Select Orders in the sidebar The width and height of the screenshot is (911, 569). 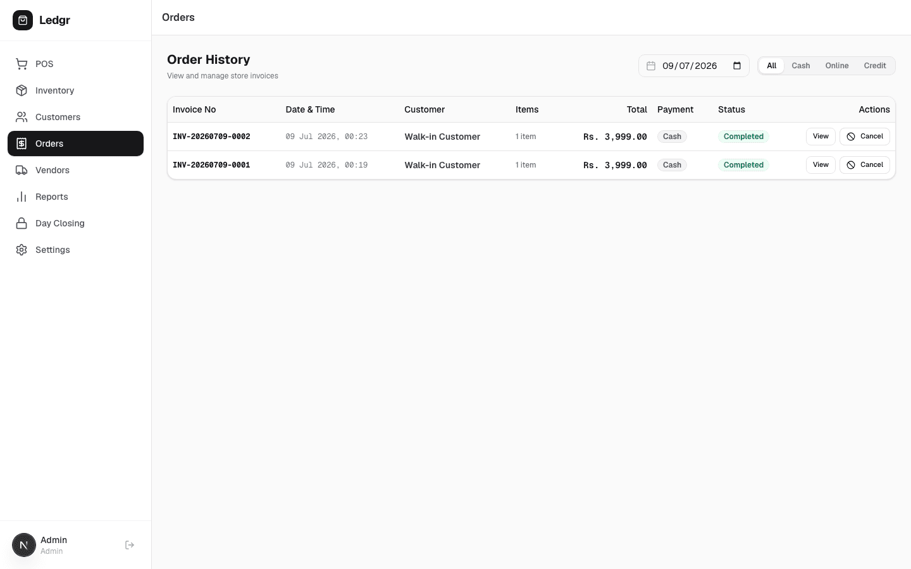point(75,144)
